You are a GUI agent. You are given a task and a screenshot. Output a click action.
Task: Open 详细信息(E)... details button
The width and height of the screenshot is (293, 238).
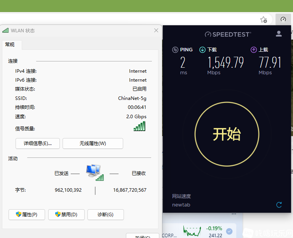38,143
